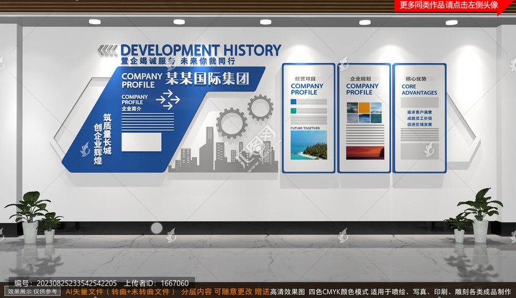The height and width of the screenshot is (298, 516).
Task: Open the beach island photo
Action: (308, 145)
